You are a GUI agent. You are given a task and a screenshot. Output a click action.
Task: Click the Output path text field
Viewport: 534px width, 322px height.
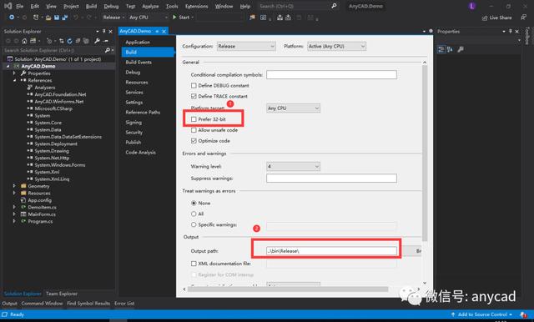click(x=331, y=251)
